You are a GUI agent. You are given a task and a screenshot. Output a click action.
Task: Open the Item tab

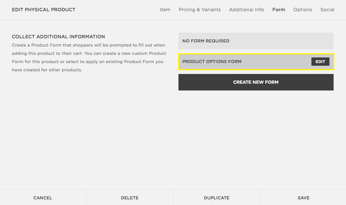(165, 10)
